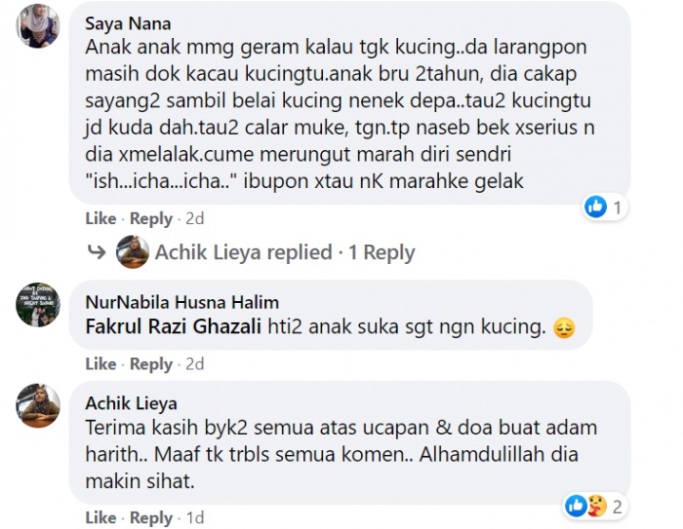Click the small avatar beside 'Achik Lieya replied'
The height and width of the screenshot is (529, 683).
click(132, 252)
